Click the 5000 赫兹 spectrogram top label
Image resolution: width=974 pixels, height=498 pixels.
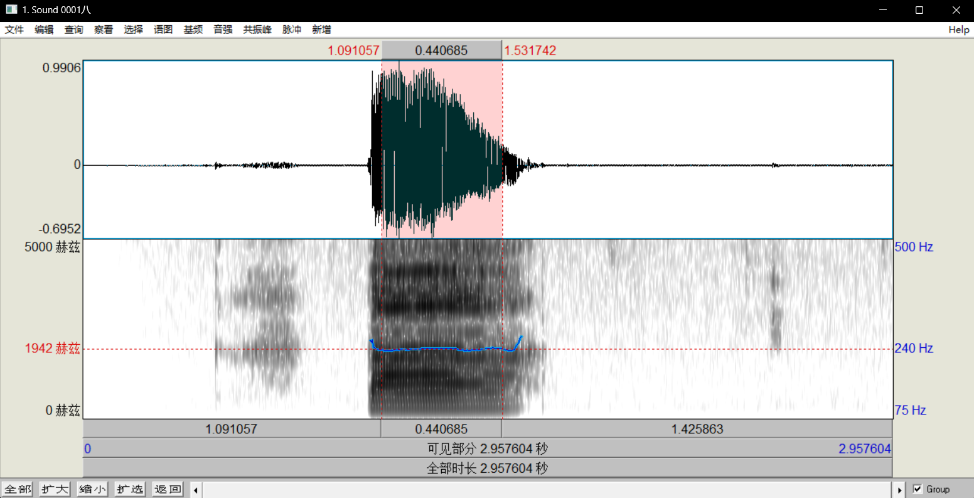click(x=53, y=247)
